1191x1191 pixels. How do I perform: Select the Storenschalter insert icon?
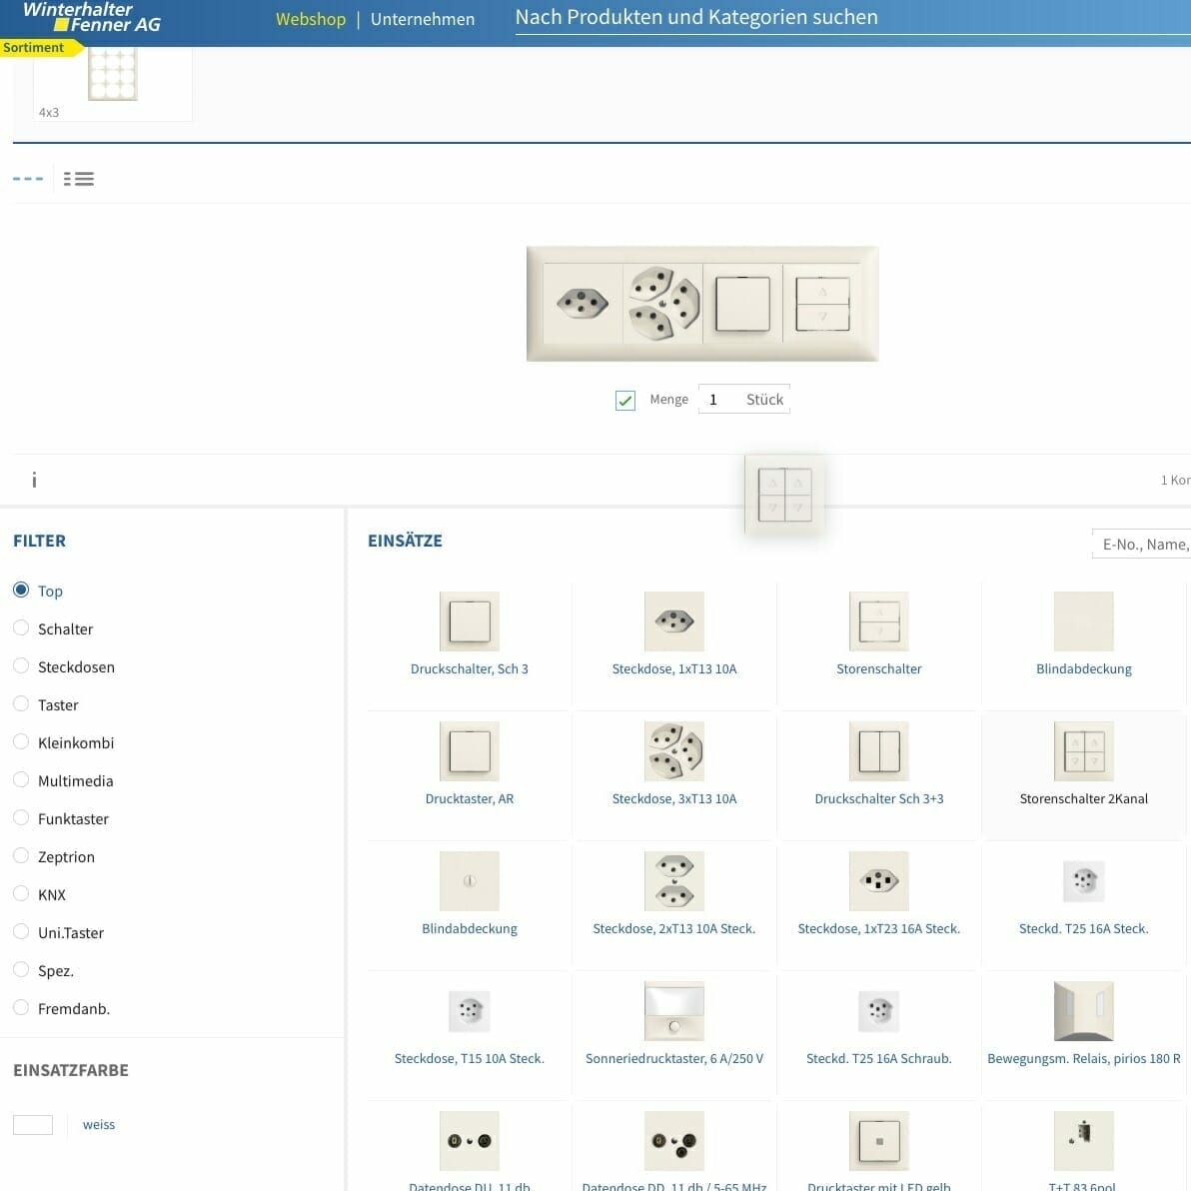click(878, 621)
